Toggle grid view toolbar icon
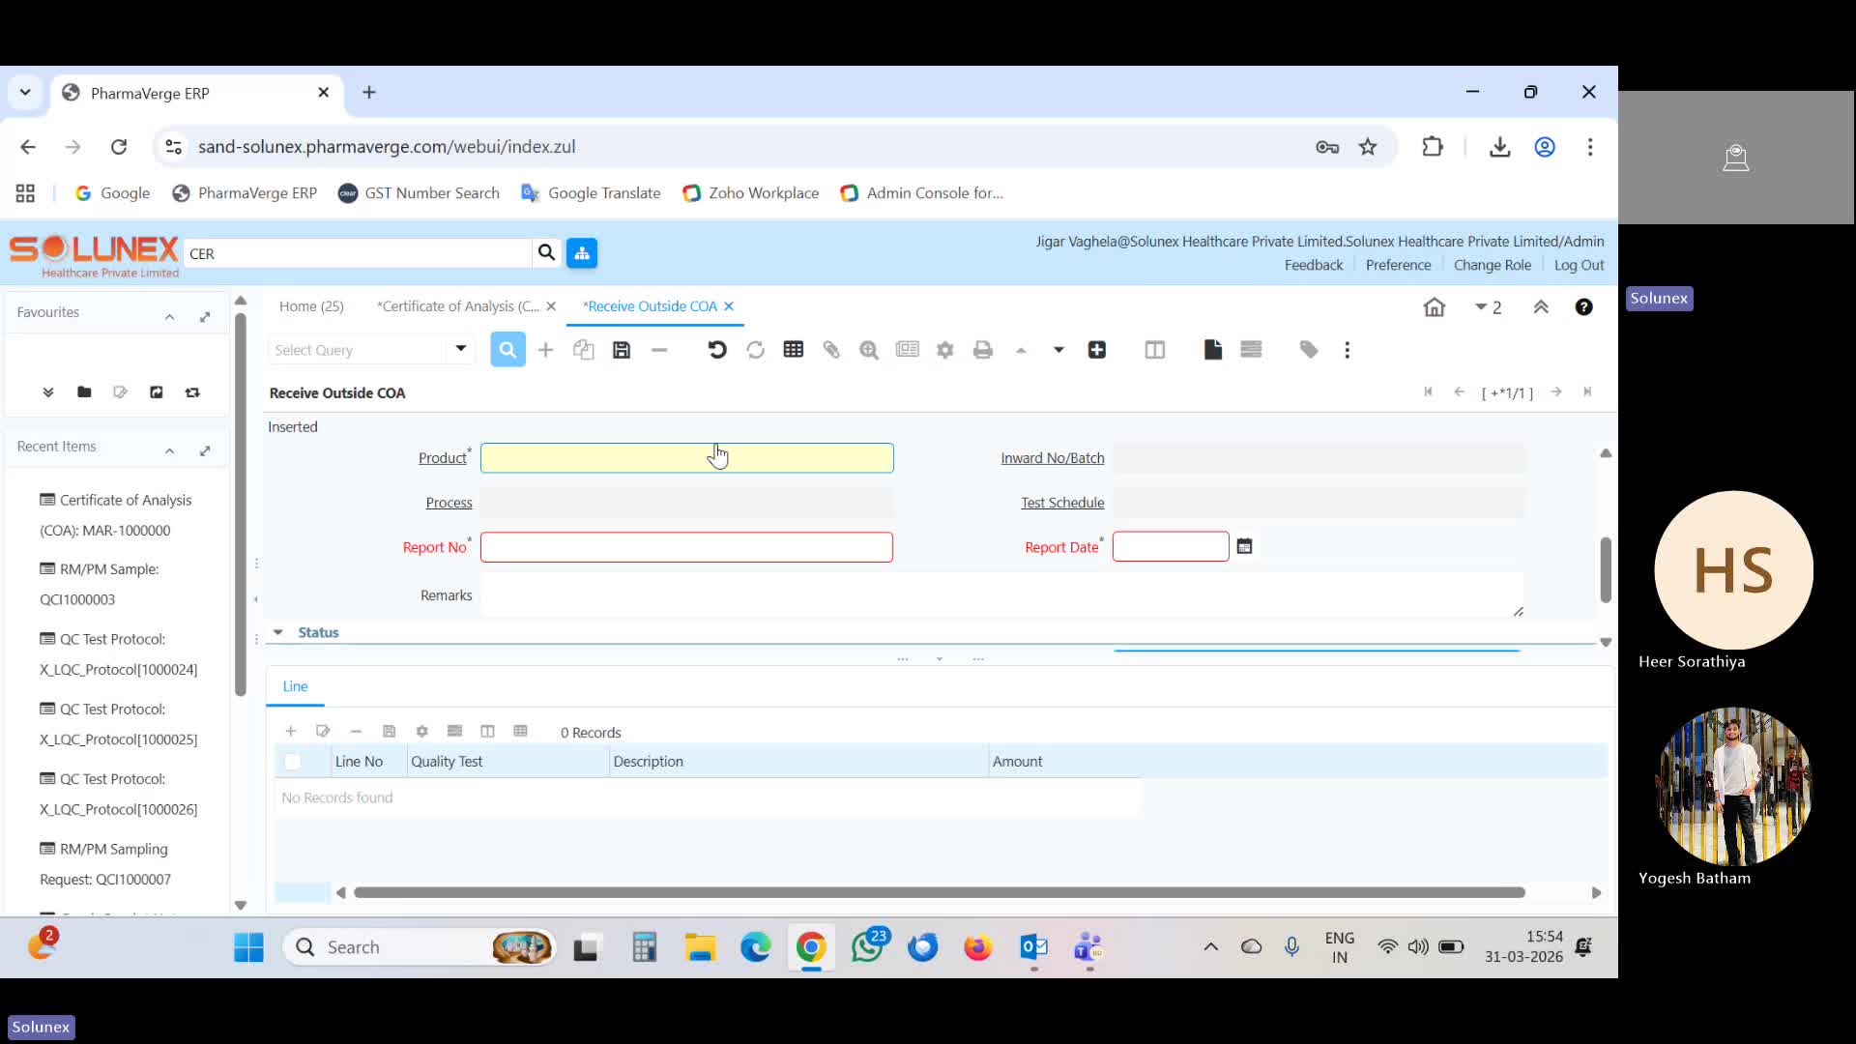This screenshot has width=1856, height=1044. (x=794, y=350)
